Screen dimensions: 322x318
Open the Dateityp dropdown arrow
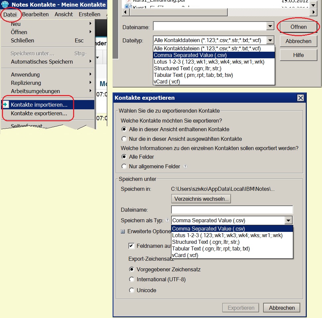[270, 40]
